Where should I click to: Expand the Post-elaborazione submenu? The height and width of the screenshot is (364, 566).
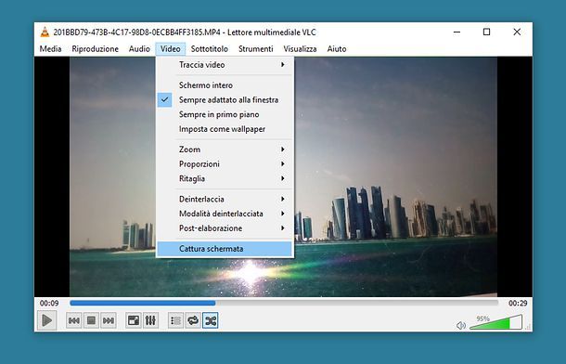225,228
